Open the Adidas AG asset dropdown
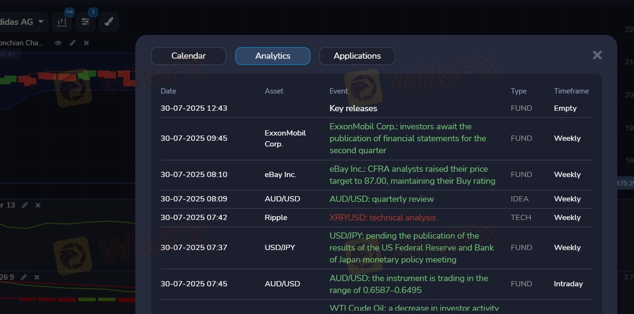634x314 pixels. [23, 22]
